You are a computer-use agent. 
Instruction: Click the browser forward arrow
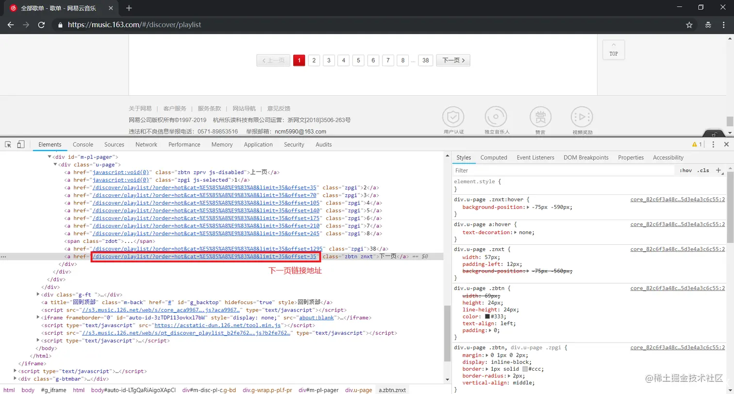(26, 25)
